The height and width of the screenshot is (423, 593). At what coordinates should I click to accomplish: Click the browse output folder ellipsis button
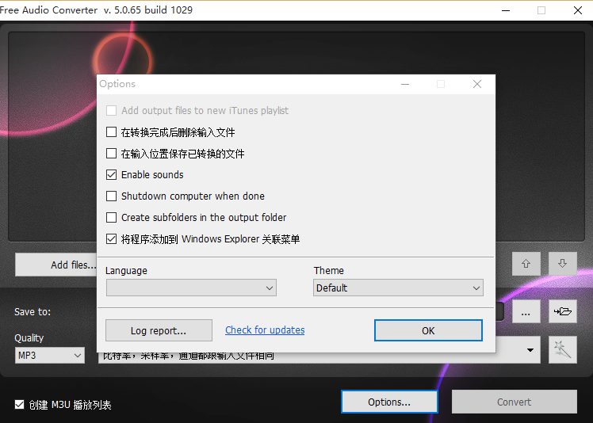pos(526,312)
